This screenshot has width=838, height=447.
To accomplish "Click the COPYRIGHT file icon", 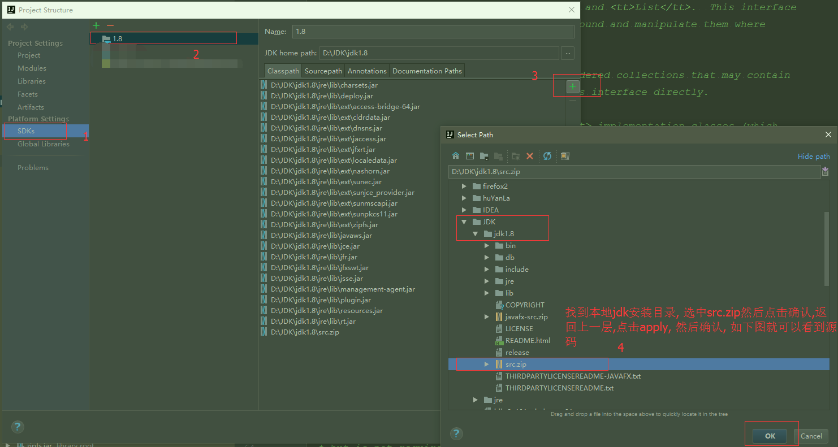I will (x=499, y=305).
